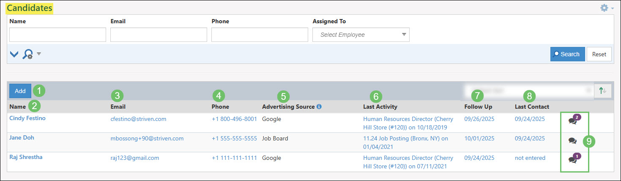
Task: Click into the Name search field
Action: (x=57, y=35)
